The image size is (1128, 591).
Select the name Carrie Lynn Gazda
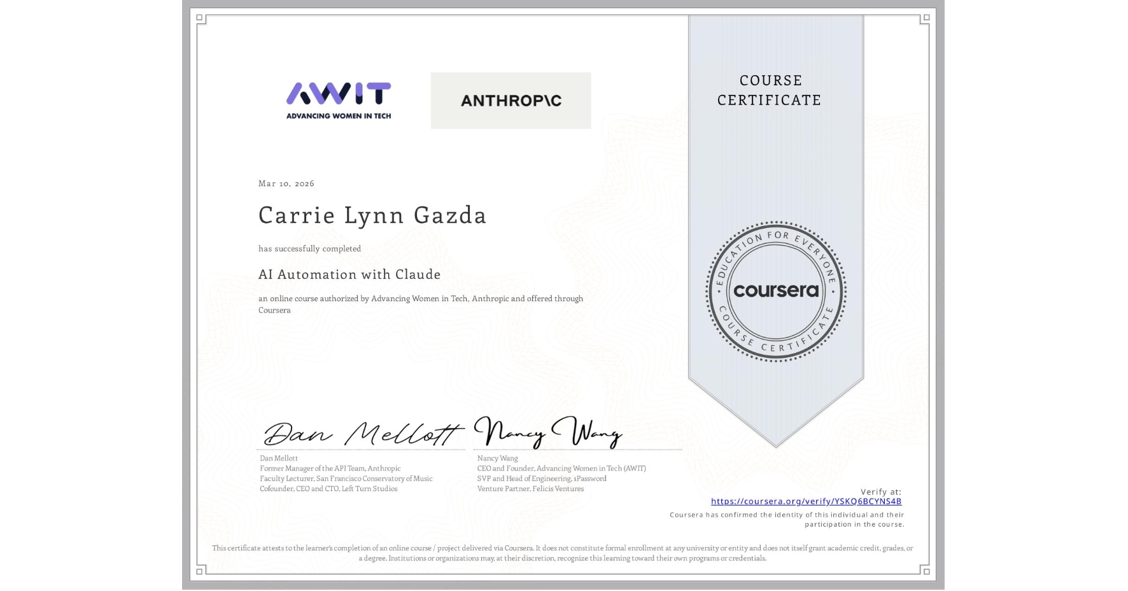pyautogui.click(x=372, y=215)
